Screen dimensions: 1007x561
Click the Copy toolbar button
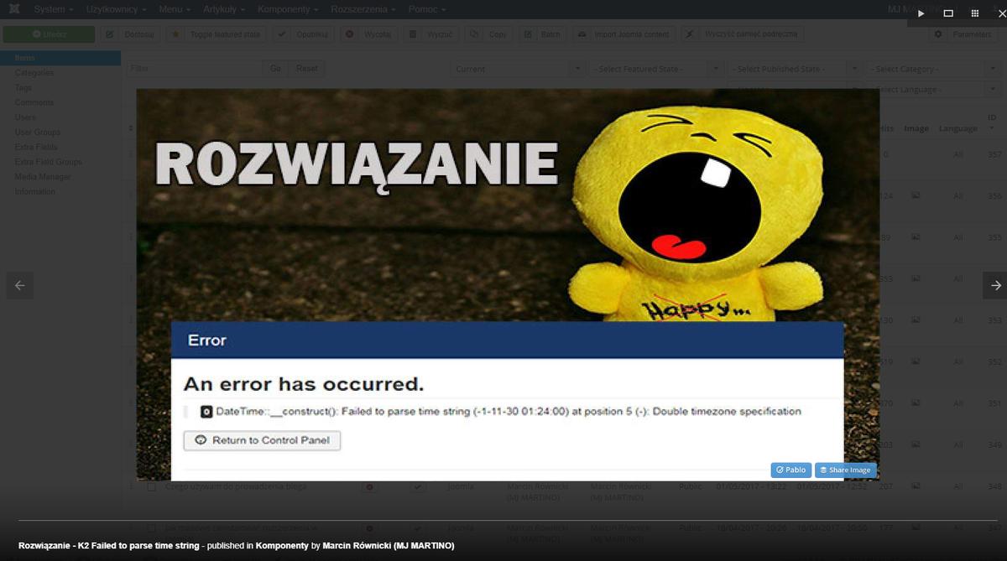tap(488, 34)
